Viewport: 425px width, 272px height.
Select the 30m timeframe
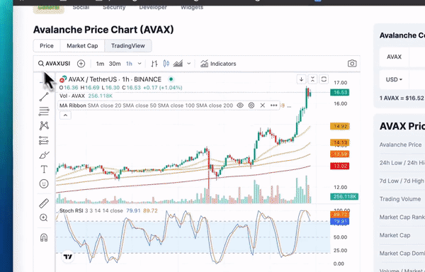coord(115,64)
